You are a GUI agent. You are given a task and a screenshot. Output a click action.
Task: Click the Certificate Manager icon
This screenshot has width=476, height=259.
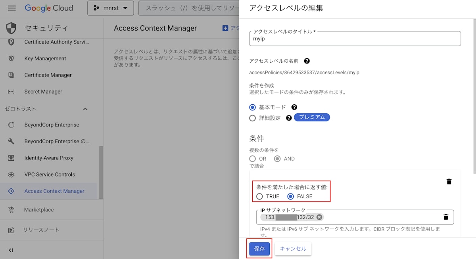[11, 75]
